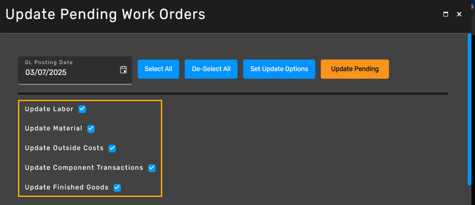This screenshot has width=475, height=205.
Task: Disable the Update Outside Costs checkbox
Action: pyautogui.click(x=112, y=148)
